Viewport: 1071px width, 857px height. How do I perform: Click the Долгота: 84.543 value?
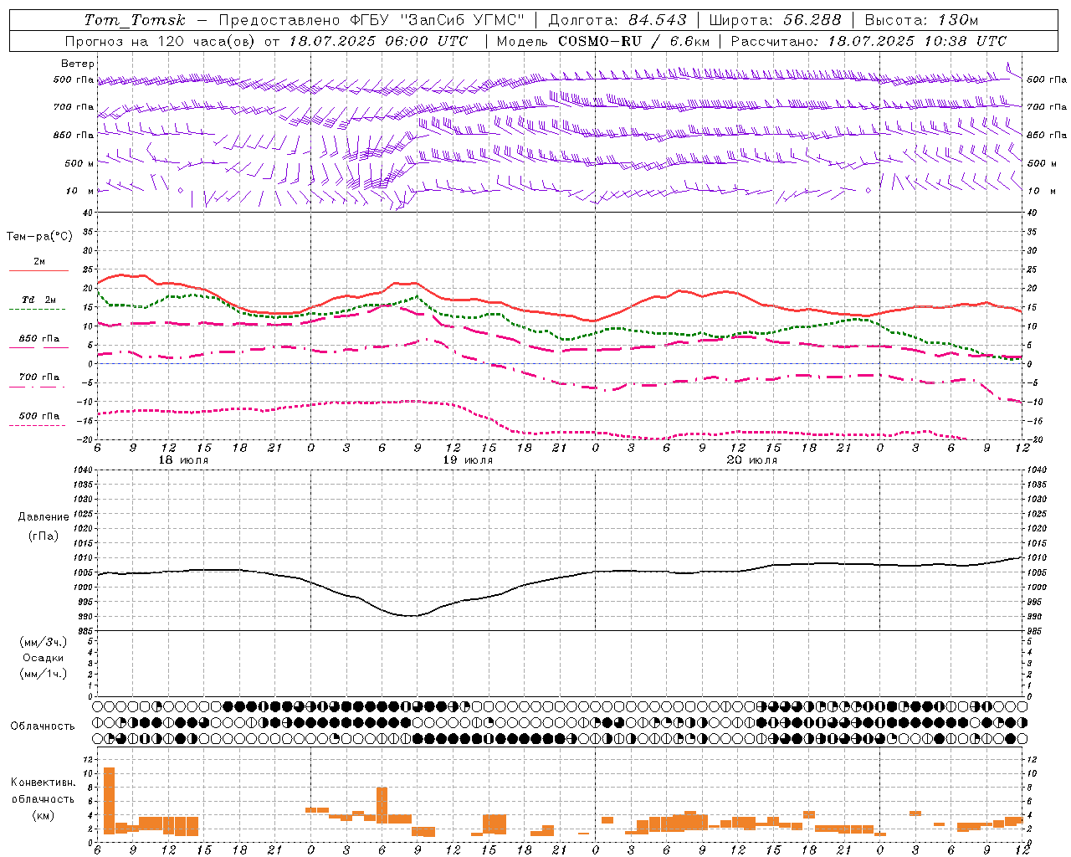click(617, 20)
